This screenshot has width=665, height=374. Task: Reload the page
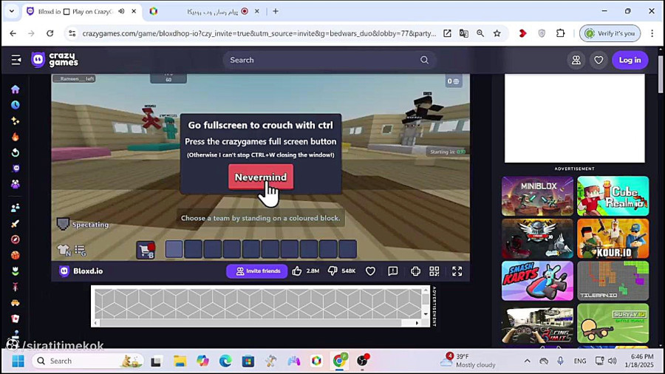tap(50, 33)
